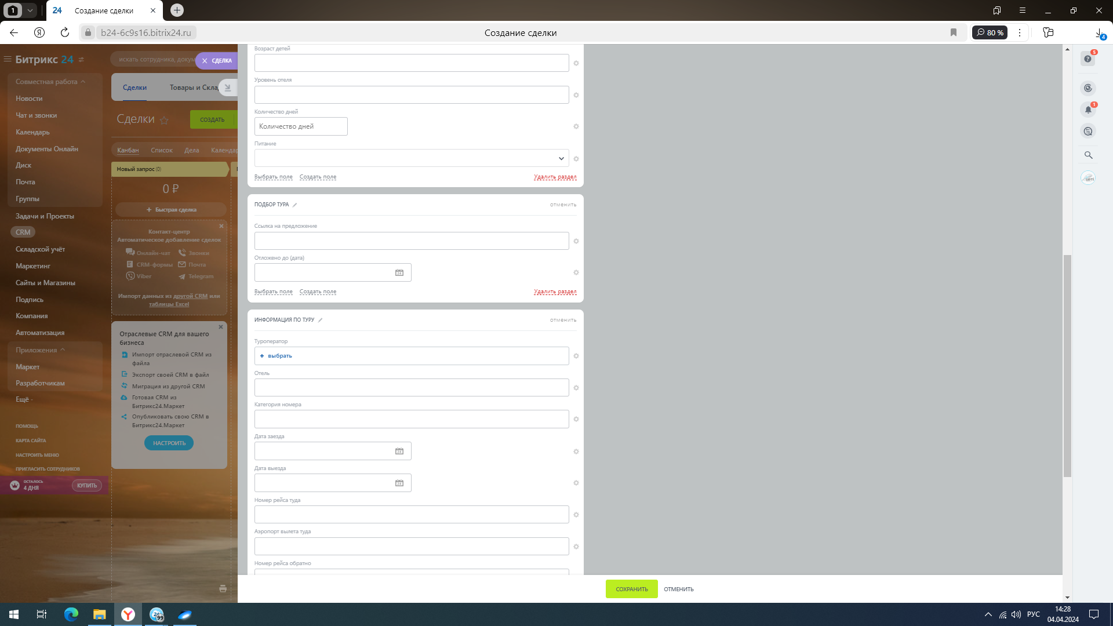Click the gear icon beside the Питание field
This screenshot has height=626, width=1113.
click(576, 159)
